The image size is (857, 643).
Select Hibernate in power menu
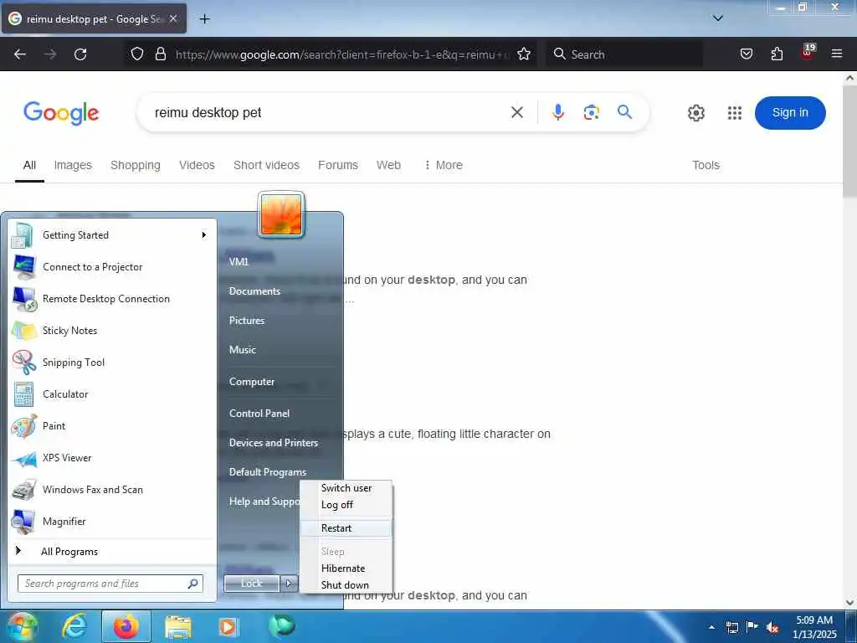tap(346, 568)
